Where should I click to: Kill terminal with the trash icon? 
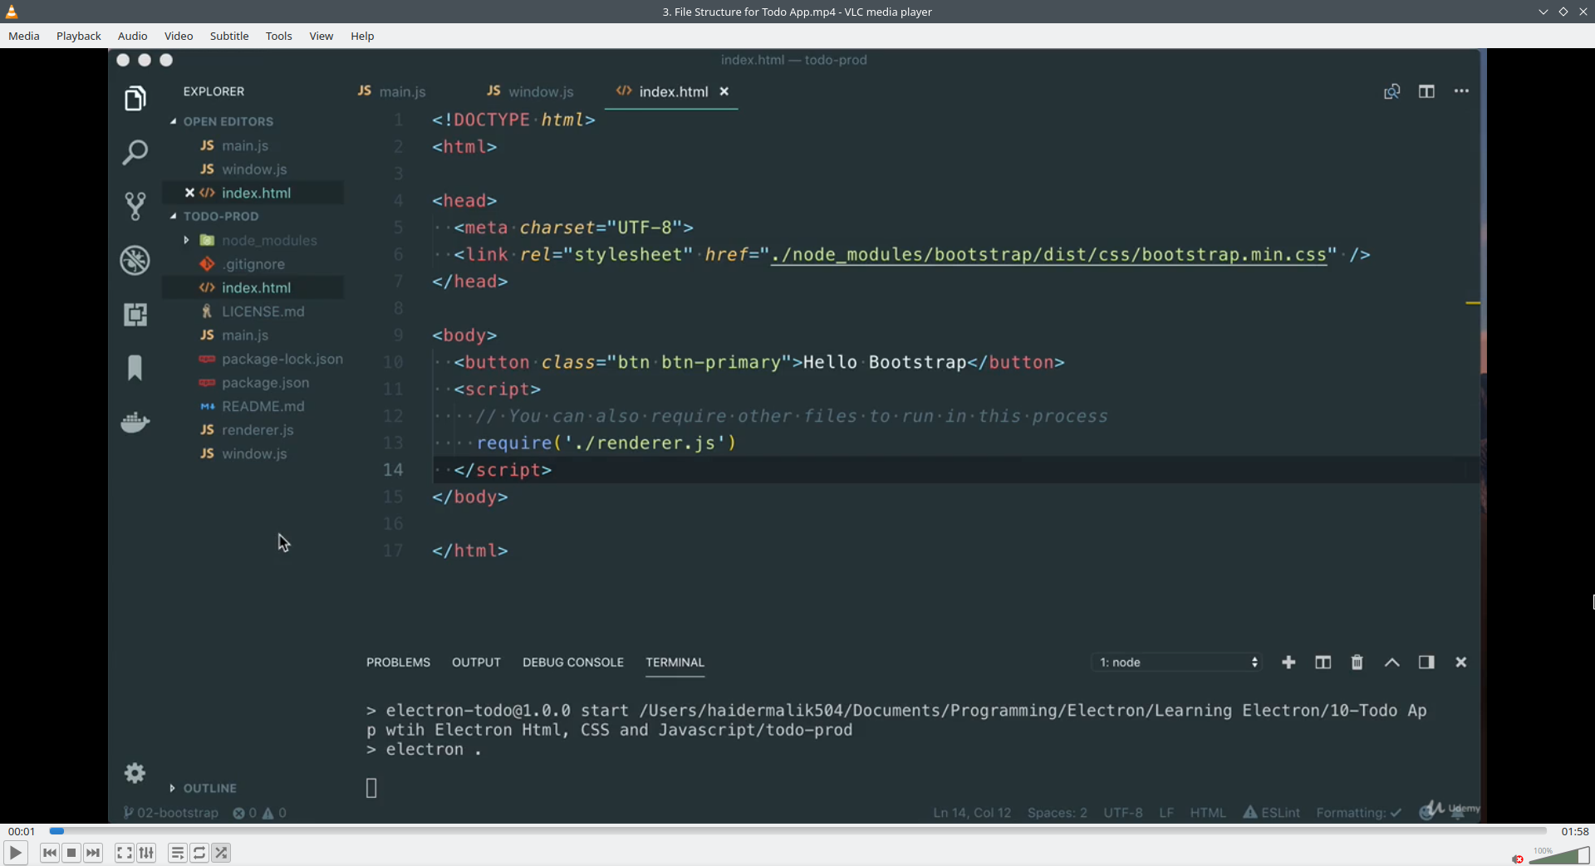pos(1357,663)
